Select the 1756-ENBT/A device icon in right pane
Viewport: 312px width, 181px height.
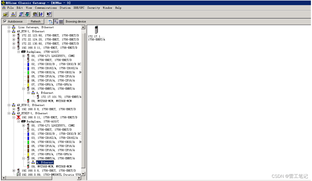click(96, 30)
